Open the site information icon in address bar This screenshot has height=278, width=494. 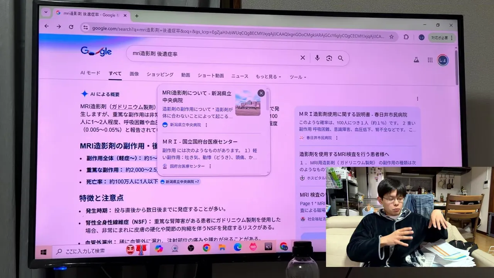(86, 28)
